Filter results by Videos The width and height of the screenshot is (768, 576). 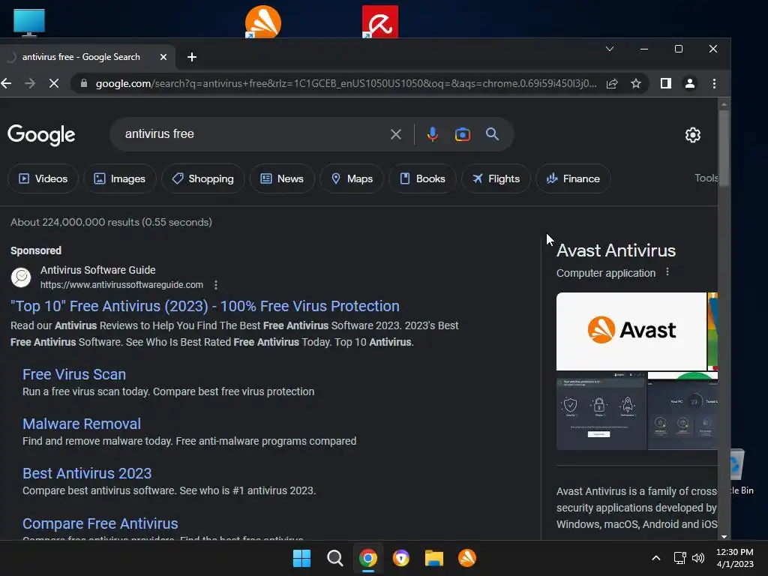(x=43, y=178)
